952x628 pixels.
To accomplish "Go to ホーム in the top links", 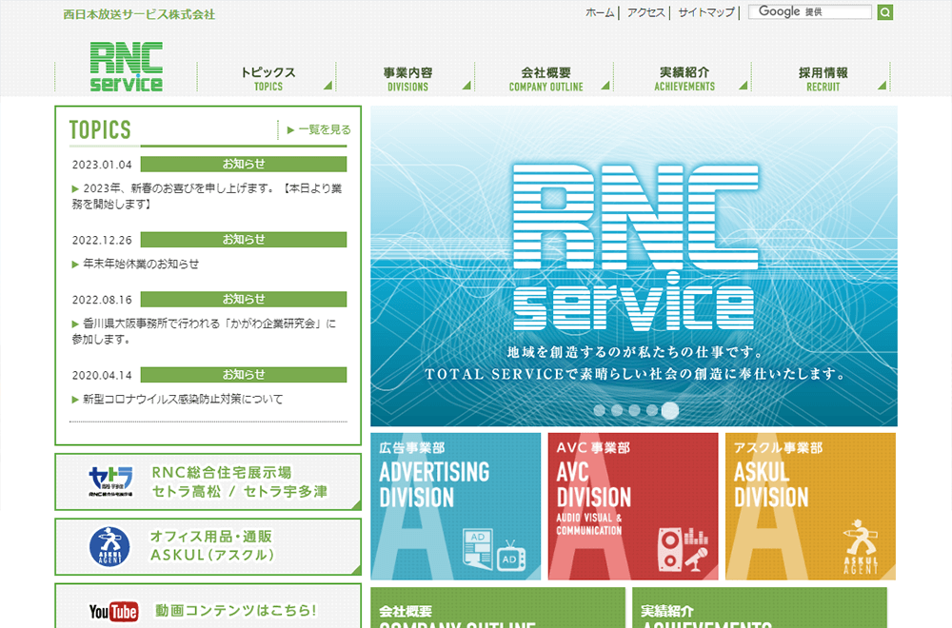I will tap(600, 12).
